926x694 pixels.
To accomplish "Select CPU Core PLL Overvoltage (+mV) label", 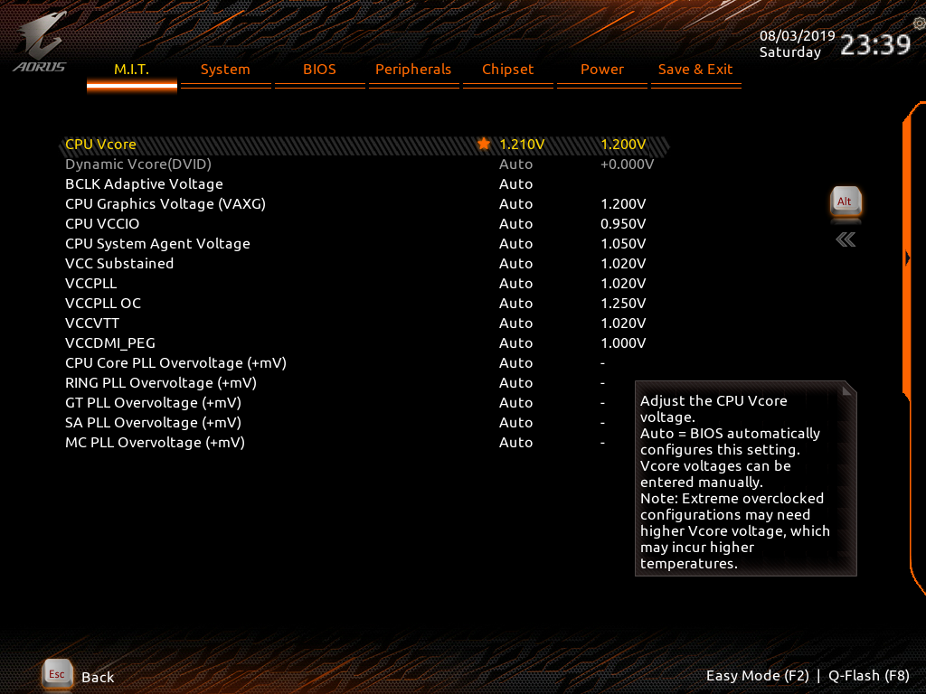I will click(175, 363).
